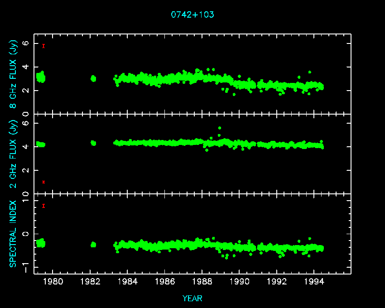Click the YEAR x-axis label
385x308 pixels.
(192, 298)
